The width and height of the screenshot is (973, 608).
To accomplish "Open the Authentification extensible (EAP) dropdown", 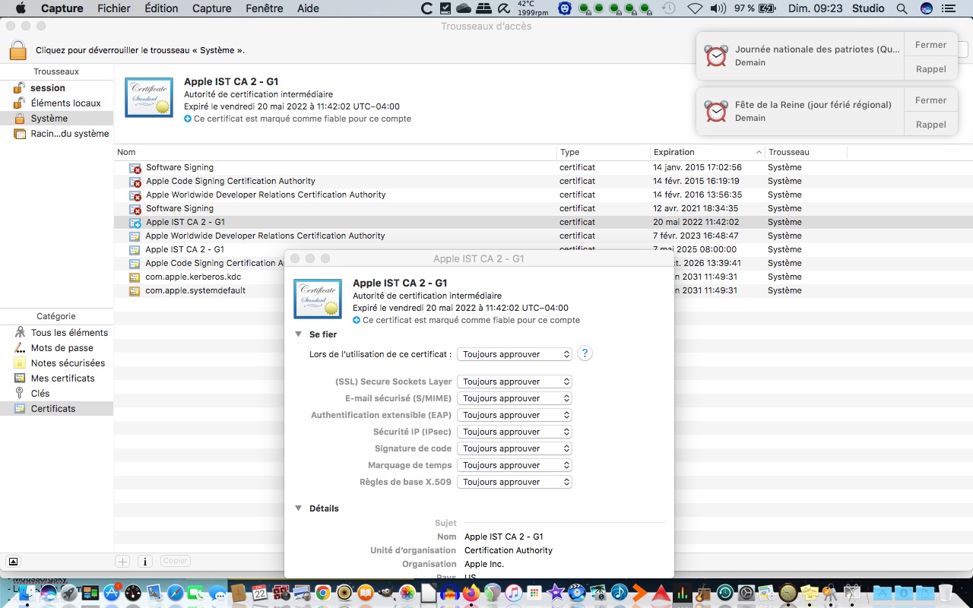I will (x=515, y=415).
